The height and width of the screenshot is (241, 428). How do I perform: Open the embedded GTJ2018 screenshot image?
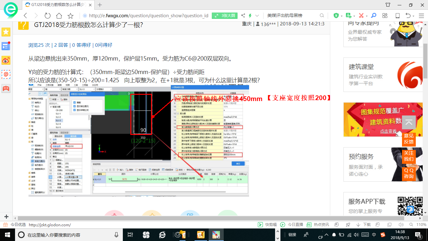point(139,140)
